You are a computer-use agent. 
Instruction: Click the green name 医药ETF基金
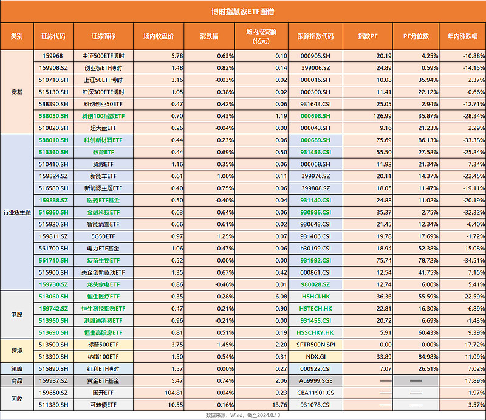coord(103,201)
